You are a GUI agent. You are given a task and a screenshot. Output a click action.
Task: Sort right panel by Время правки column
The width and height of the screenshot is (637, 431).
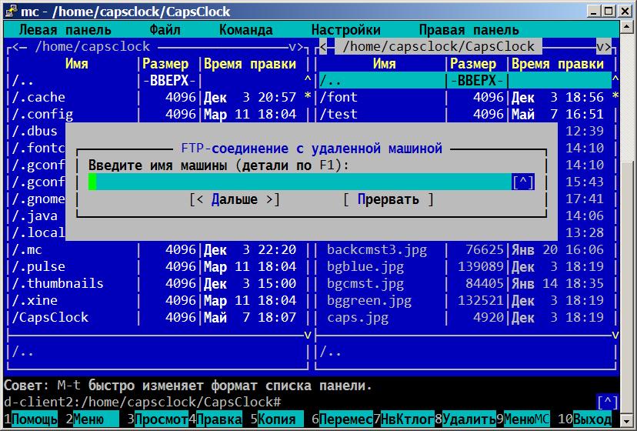click(x=557, y=64)
